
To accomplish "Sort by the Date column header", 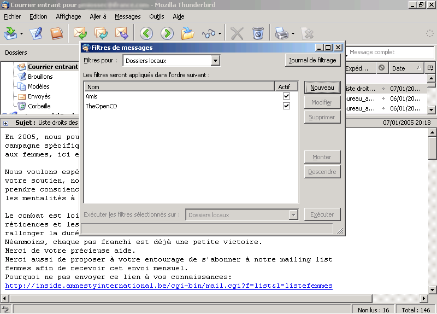I will pos(406,68).
